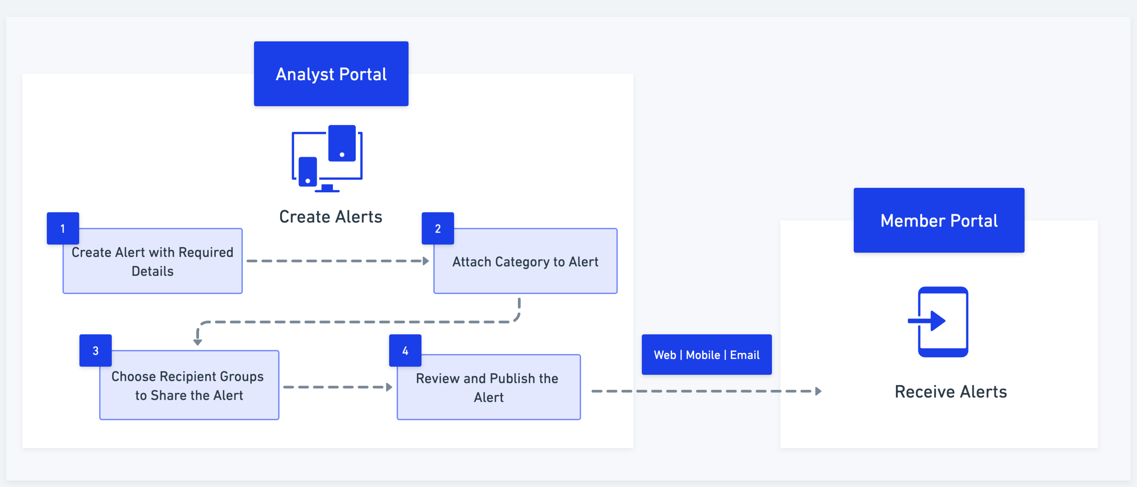Click the Analyst Portal header block
The height and width of the screenshot is (487, 1137).
[331, 74]
